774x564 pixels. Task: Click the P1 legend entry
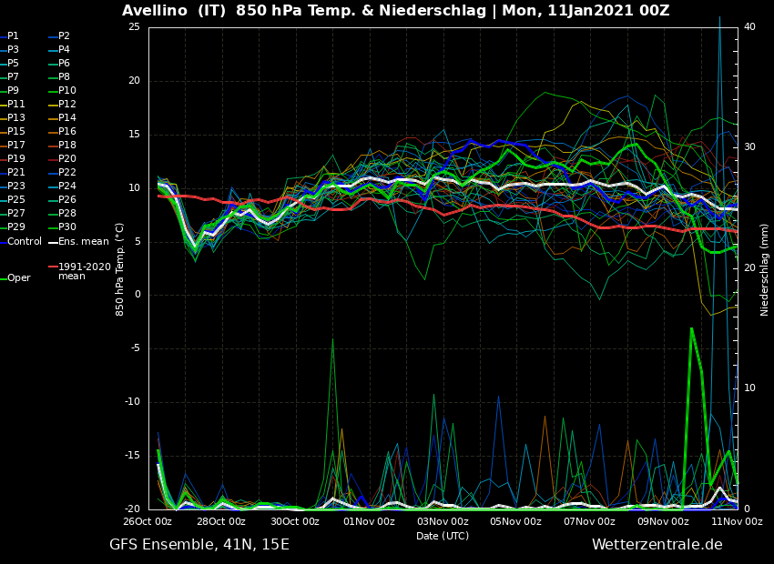tap(13, 36)
